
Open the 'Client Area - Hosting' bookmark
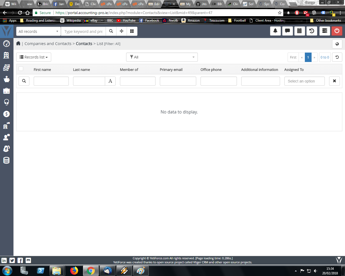click(x=267, y=20)
